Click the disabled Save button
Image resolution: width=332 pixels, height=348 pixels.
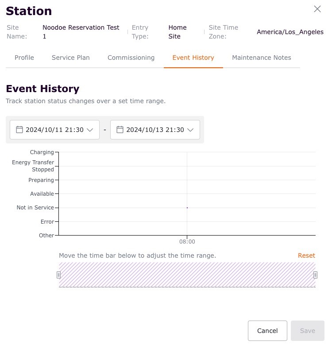coord(307,331)
